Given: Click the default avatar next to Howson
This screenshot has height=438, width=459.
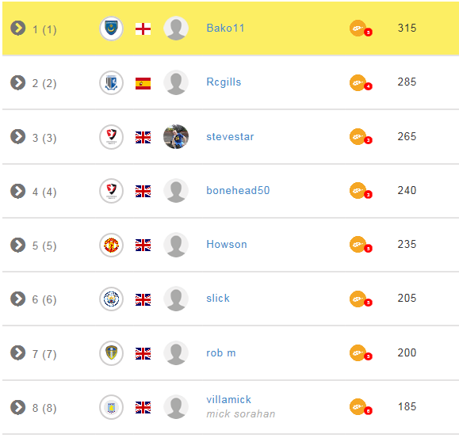Looking at the screenshot, I should coord(176,245).
